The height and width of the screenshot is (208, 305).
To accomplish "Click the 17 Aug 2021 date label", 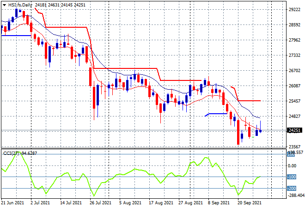I will 161,203.
